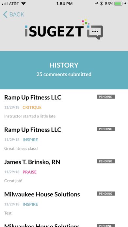
Task: Tap the cellular signal bars icon
Action: click(x=5, y=4)
